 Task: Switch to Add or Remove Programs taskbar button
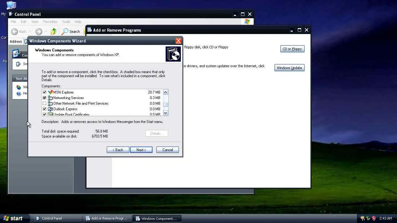107,218
